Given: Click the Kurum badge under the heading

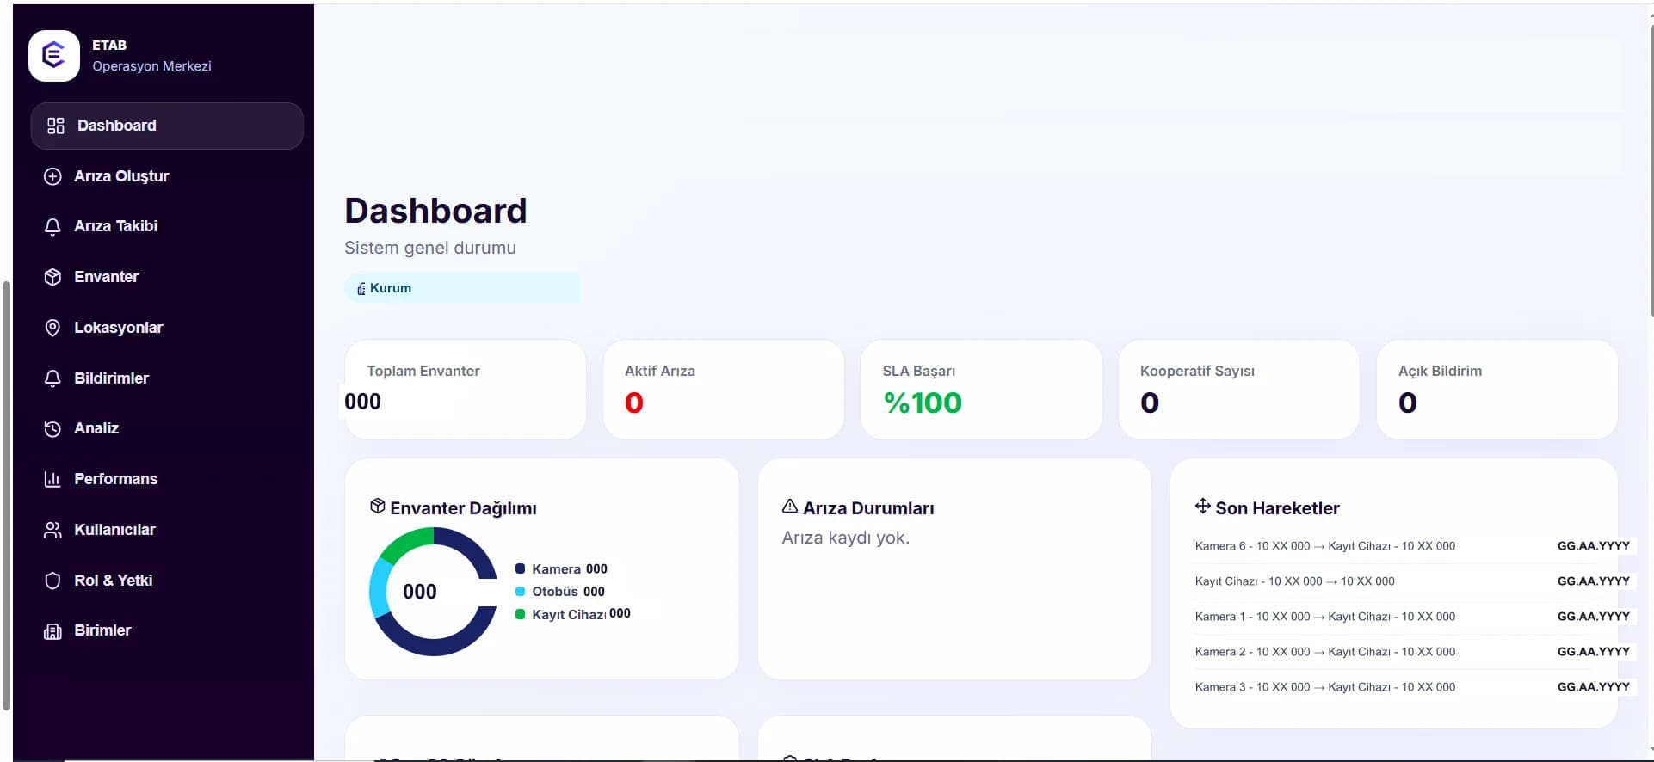Looking at the screenshot, I should point(462,288).
